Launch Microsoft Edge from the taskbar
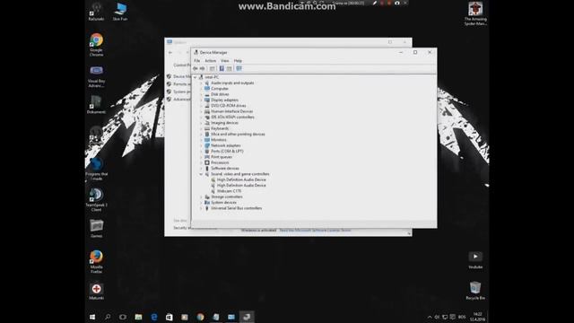This screenshot has width=574, height=323. click(153, 317)
